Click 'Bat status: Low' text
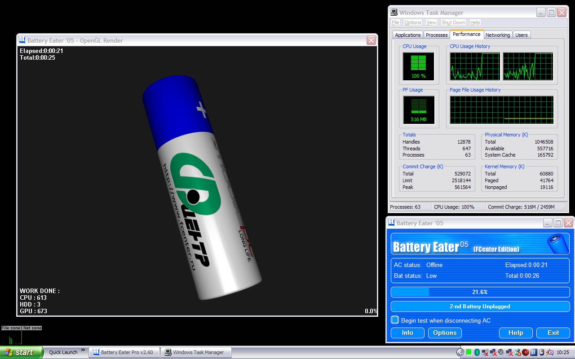 coord(416,276)
